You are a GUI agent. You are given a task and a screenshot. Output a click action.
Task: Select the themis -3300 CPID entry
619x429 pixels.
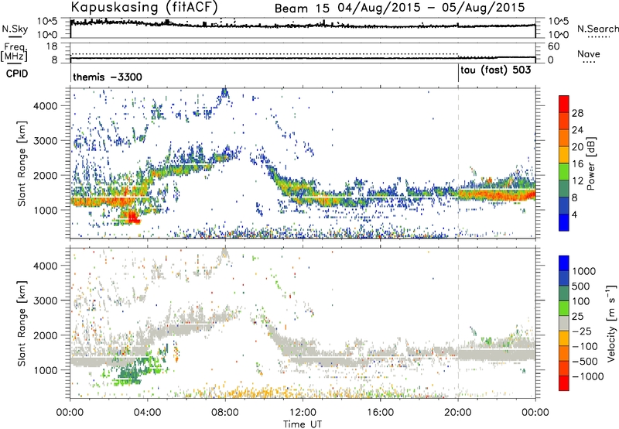tap(108, 77)
